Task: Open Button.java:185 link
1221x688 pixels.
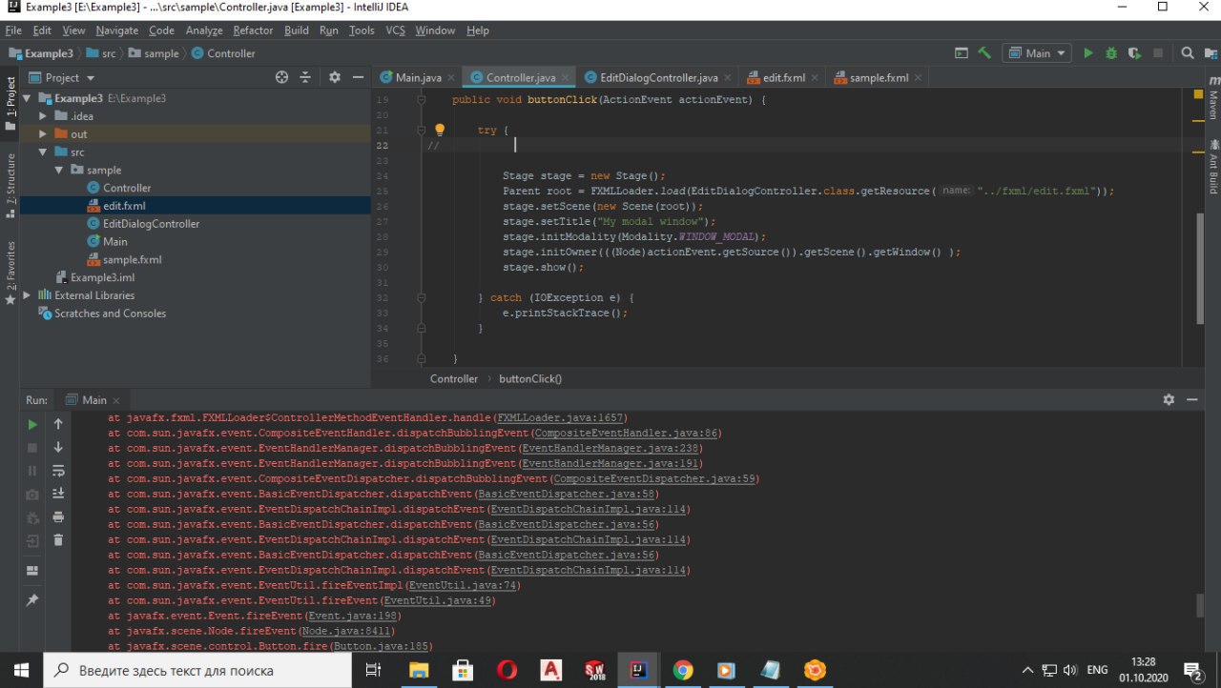Action: [379, 646]
